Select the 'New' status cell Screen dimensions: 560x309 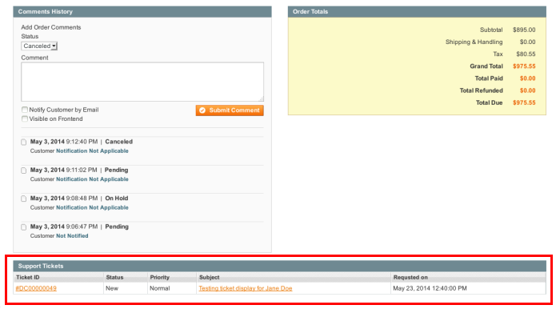(x=126, y=288)
